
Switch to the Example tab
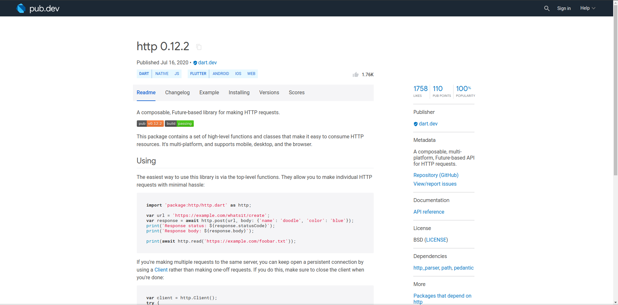pos(209,93)
